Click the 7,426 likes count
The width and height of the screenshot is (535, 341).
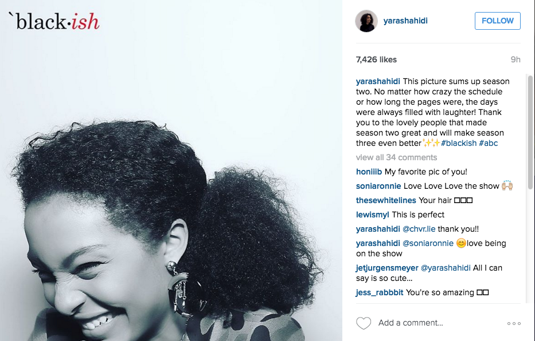click(x=376, y=60)
